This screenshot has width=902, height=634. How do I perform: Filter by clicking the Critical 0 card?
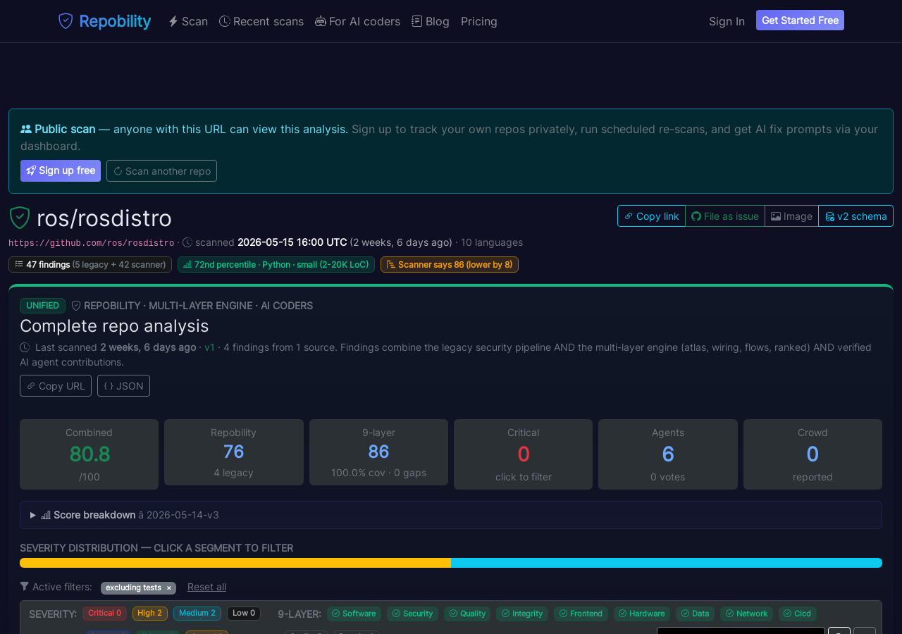(x=523, y=454)
